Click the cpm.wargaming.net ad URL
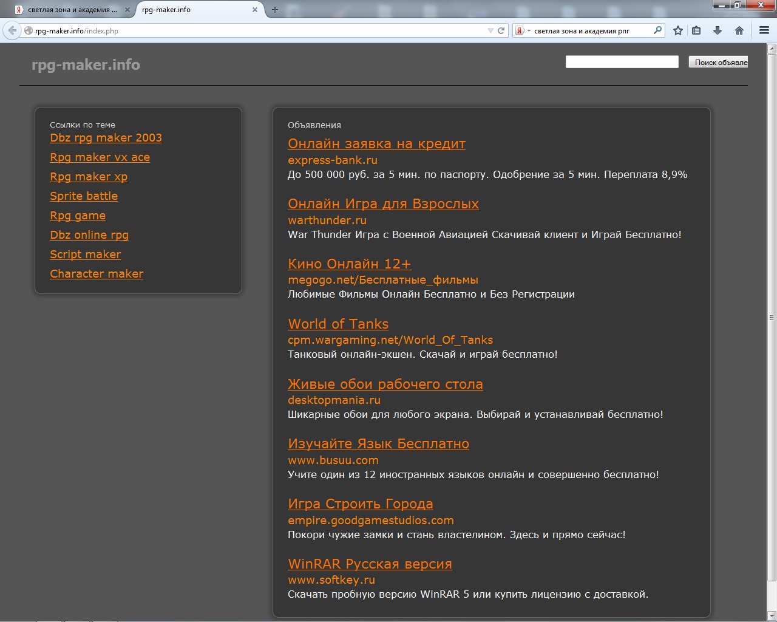Screen dimensions: 777x622 click(390, 340)
